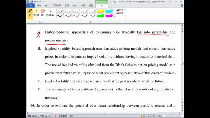Viewport: 210px width, 118px height.
Task: Switch to Print Layout view button
Action: [142, 116]
